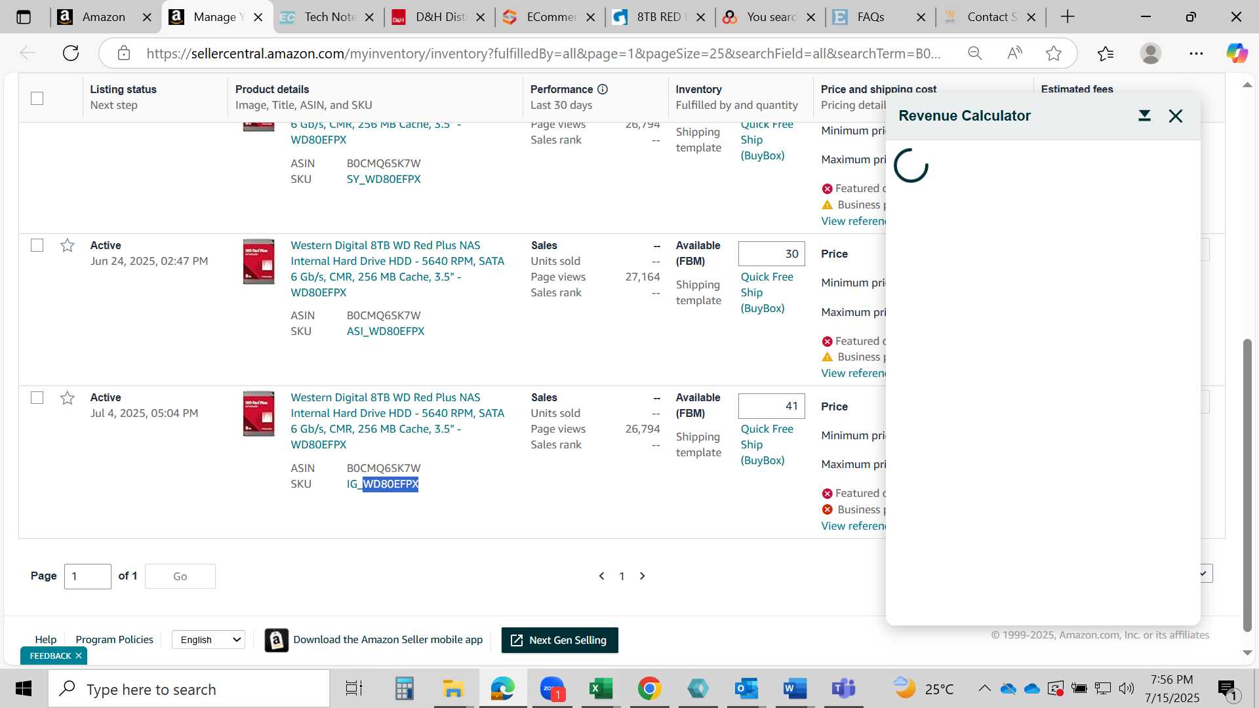Screen dimensions: 1259x708
Task: Download the Amazon Seller mobile app link
Action: point(388,640)
